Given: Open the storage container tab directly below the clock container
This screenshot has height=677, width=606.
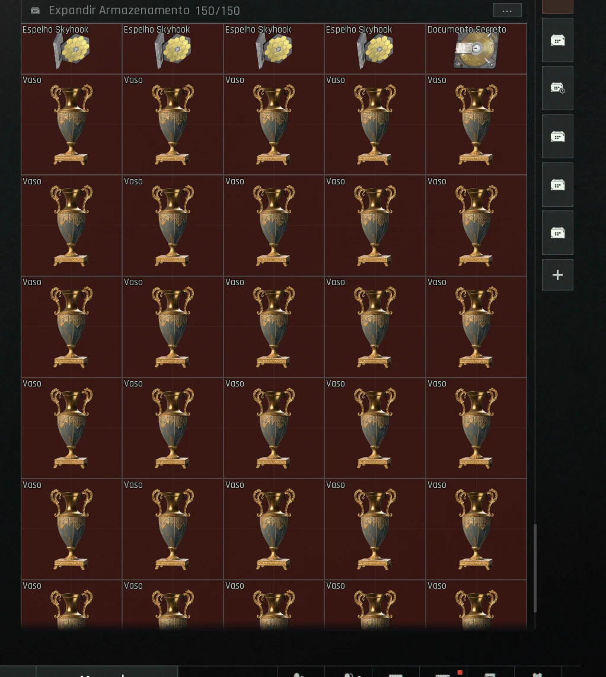Looking at the screenshot, I should pos(557,136).
